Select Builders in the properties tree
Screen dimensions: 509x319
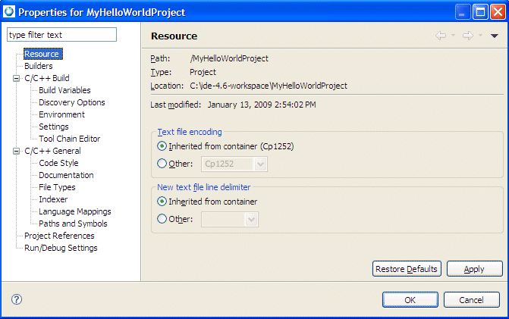[x=38, y=66]
